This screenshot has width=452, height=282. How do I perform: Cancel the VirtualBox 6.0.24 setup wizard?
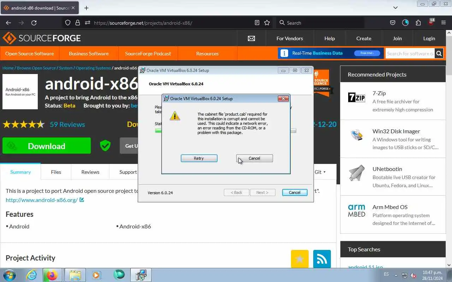pyautogui.click(x=295, y=192)
